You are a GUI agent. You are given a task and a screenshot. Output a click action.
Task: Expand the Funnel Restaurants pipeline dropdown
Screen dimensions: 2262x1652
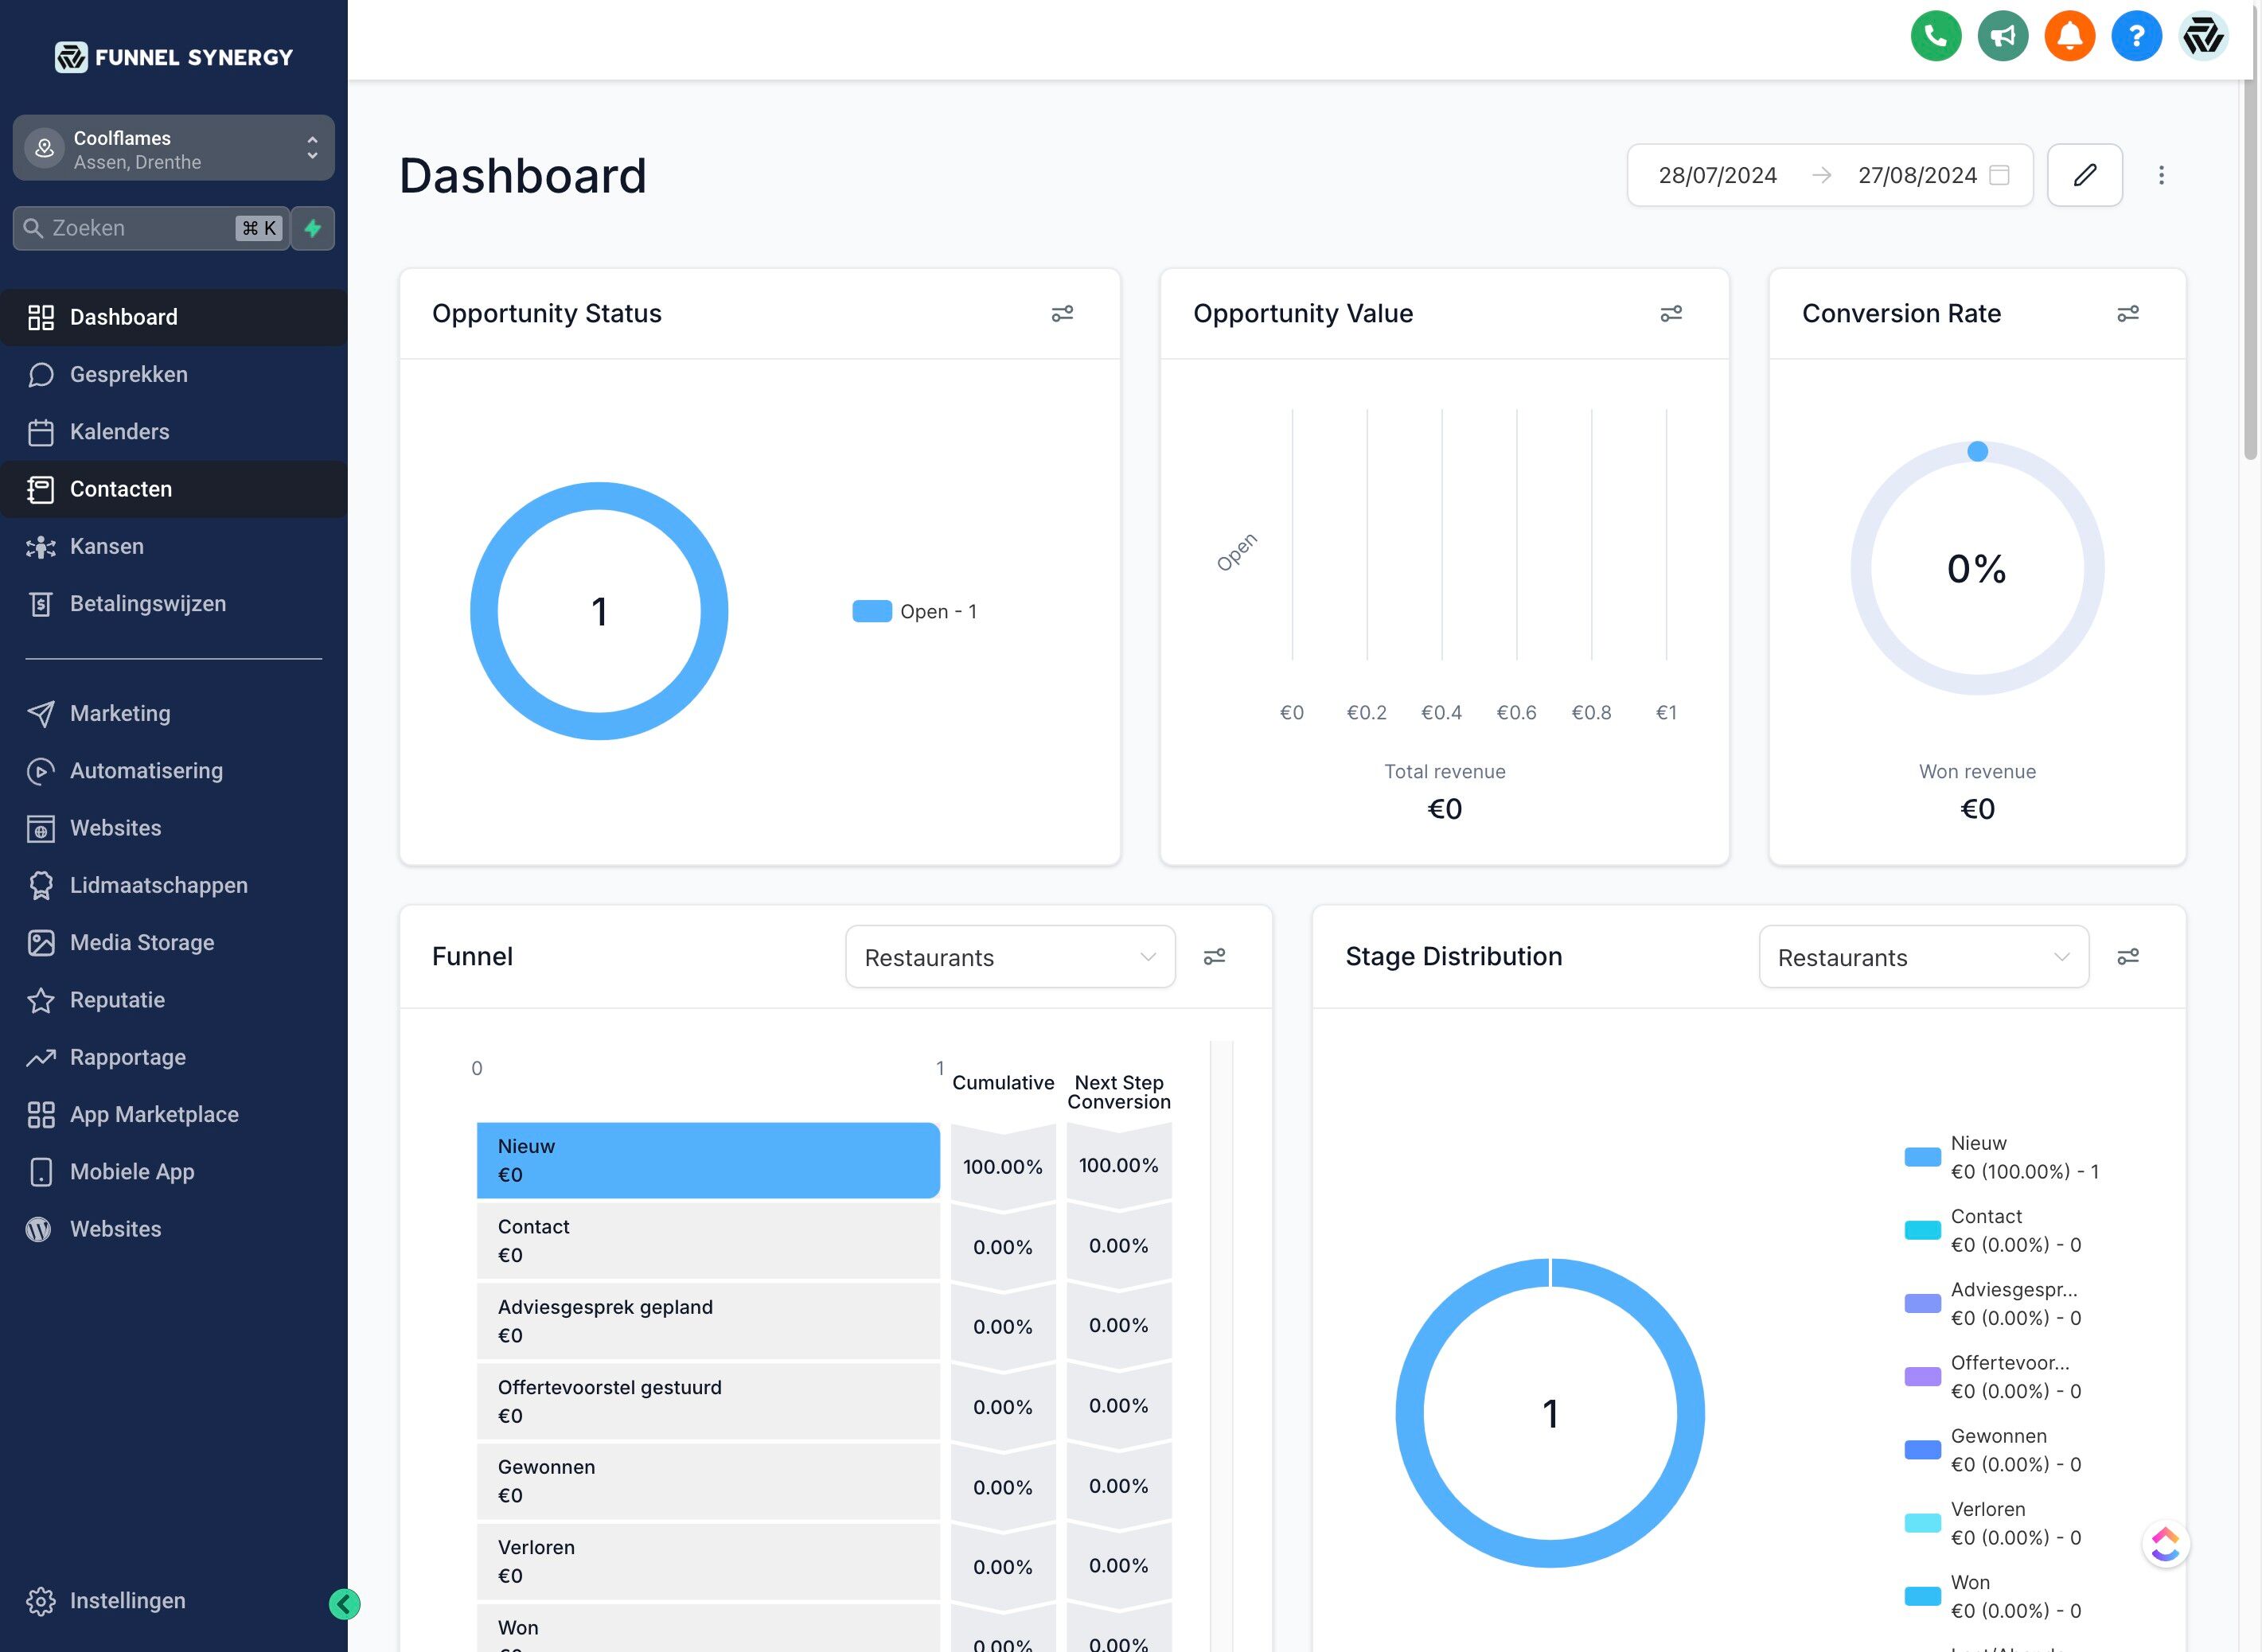point(1009,957)
